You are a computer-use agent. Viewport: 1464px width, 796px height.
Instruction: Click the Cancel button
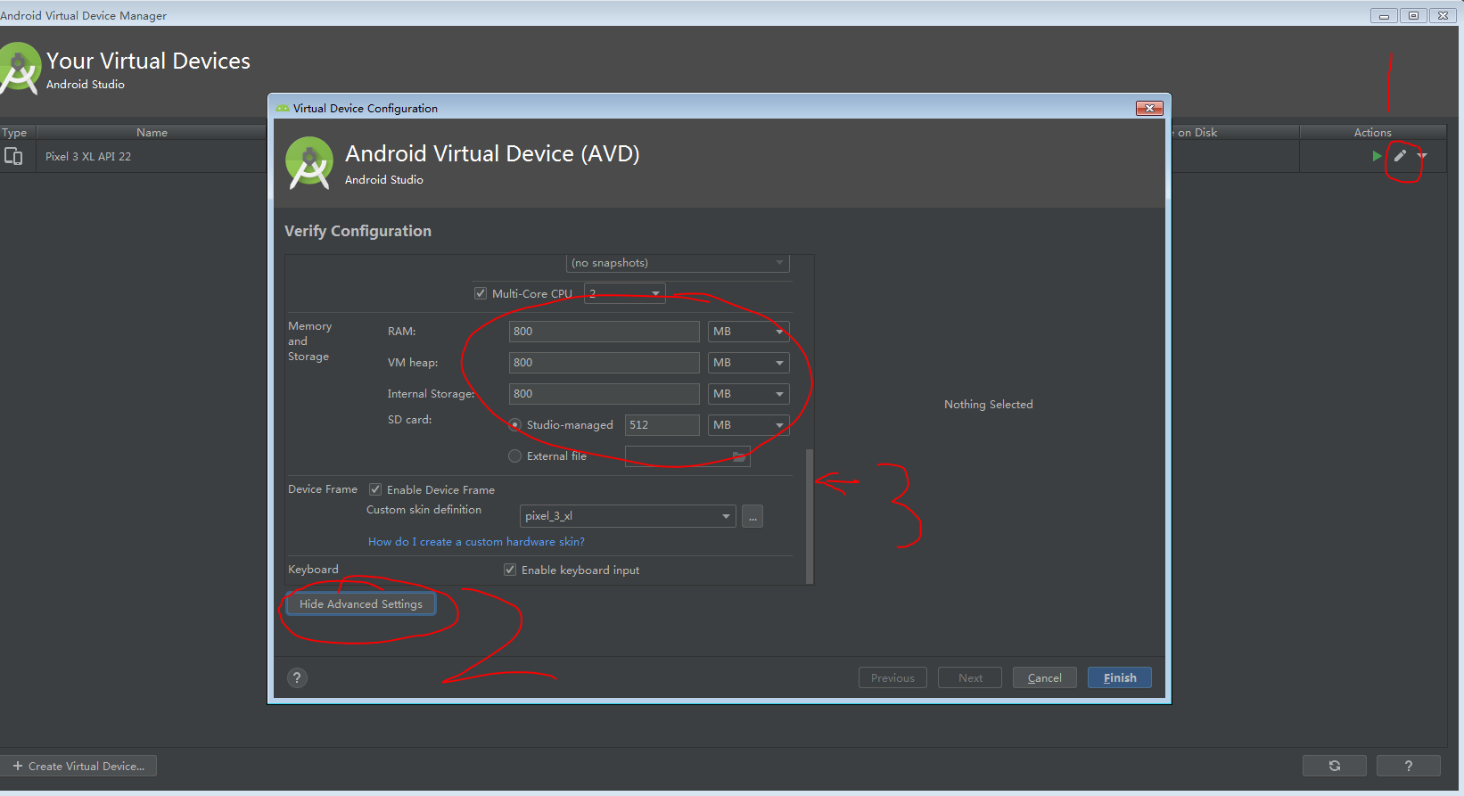1044,677
